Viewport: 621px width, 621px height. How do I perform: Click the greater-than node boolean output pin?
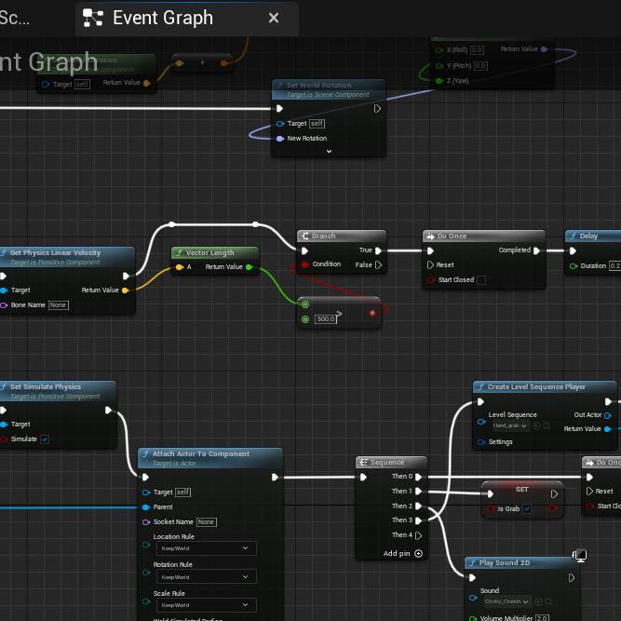coord(371,313)
